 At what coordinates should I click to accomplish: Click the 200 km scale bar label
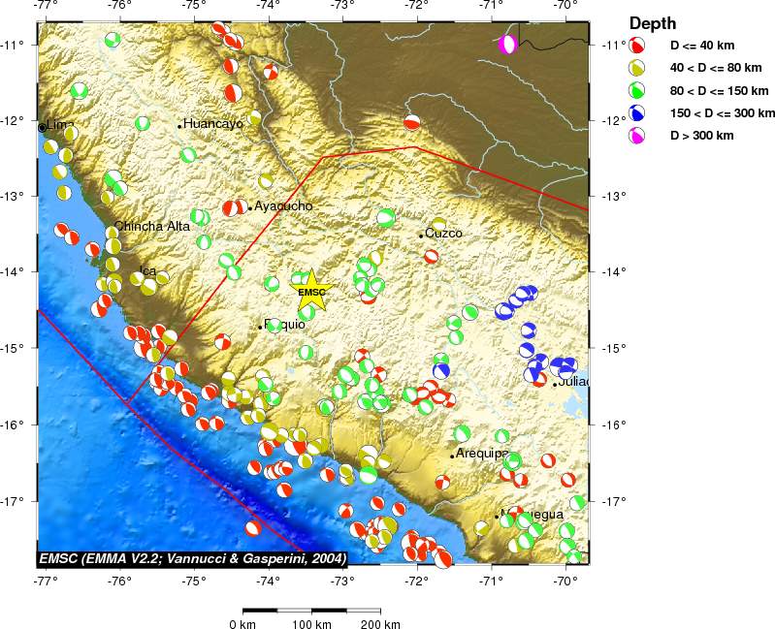379,624
